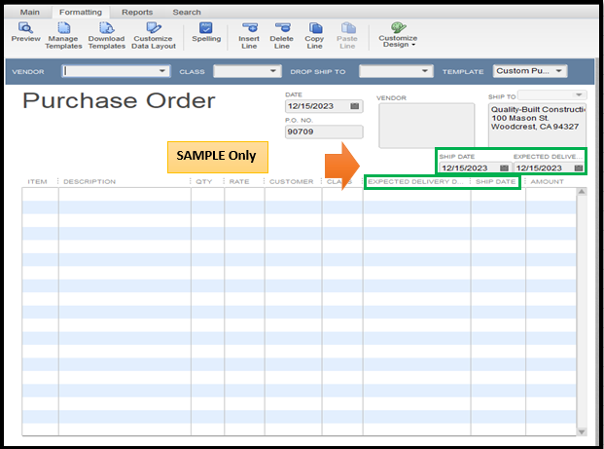Click the Insert Line icon
The image size is (604, 449).
point(249,28)
